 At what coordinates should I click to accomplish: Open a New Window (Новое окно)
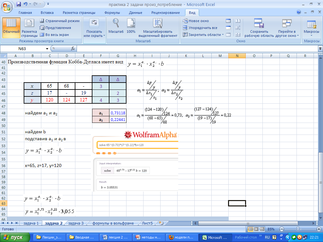click(196, 21)
